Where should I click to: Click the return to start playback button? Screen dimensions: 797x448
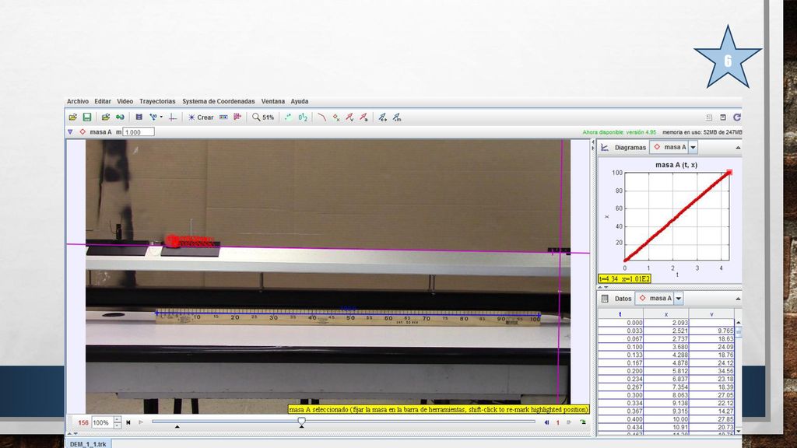pyautogui.click(x=128, y=422)
